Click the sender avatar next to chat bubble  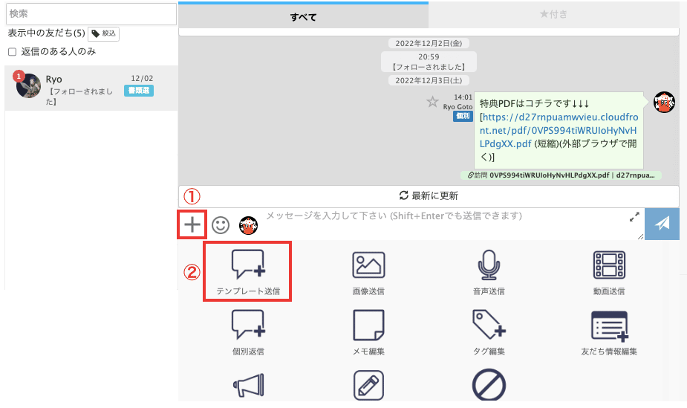pos(664,102)
